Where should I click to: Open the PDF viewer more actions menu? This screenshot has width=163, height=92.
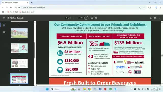pos(159,18)
